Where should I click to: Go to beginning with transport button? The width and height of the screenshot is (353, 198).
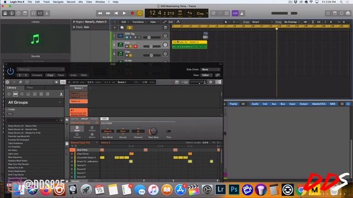pos(116,13)
